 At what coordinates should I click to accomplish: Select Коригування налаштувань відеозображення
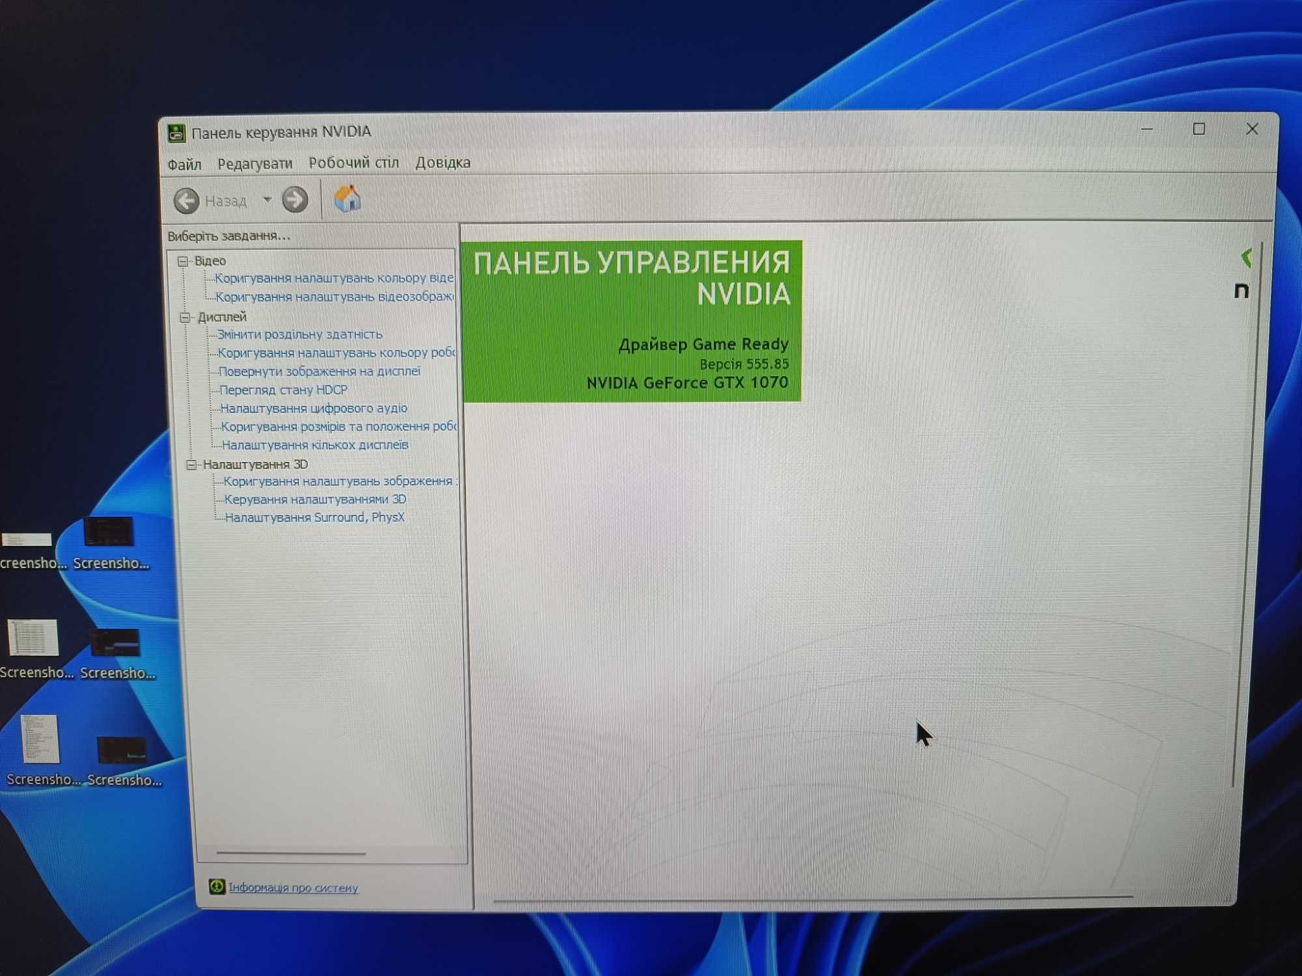coord(335,297)
